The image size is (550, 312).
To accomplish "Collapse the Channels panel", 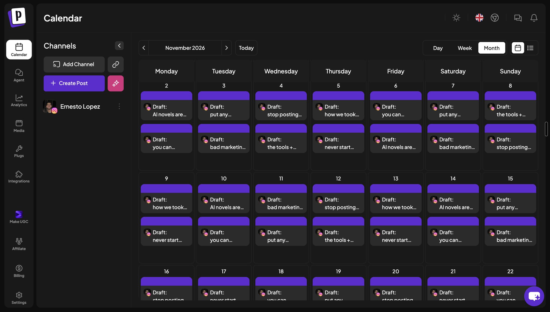I will coord(119,46).
